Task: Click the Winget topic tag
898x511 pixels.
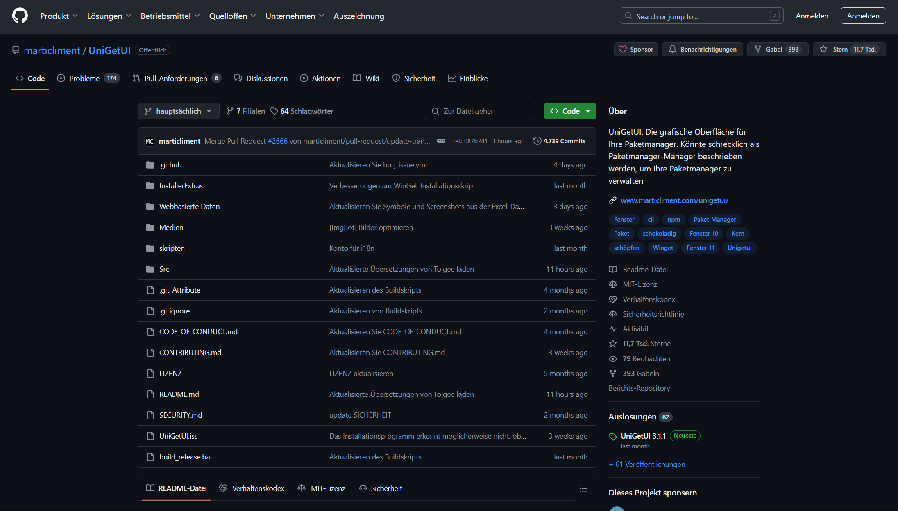Action: click(x=662, y=248)
